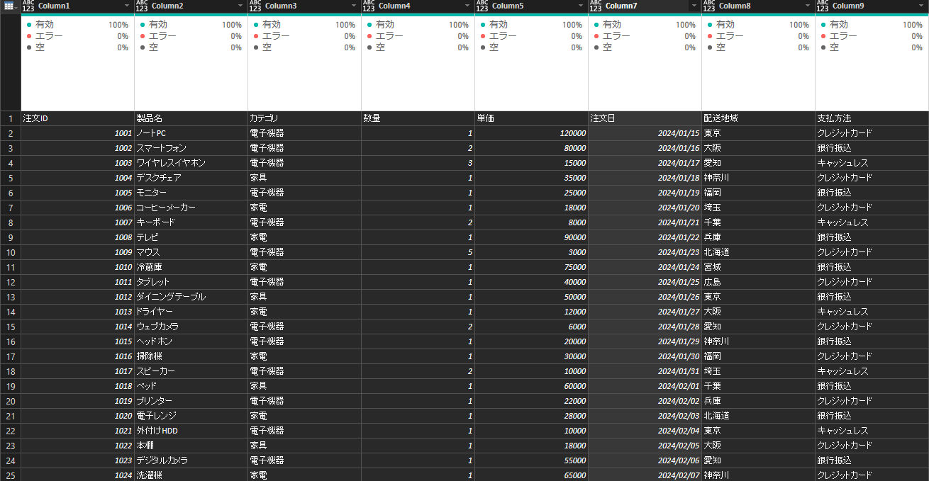Click the date 2024/01/31 cell

tap(645, 371)
